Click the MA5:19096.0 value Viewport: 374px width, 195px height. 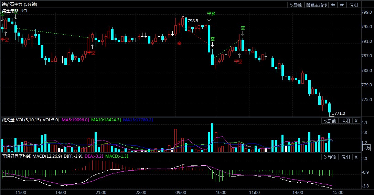click(75, 120)
